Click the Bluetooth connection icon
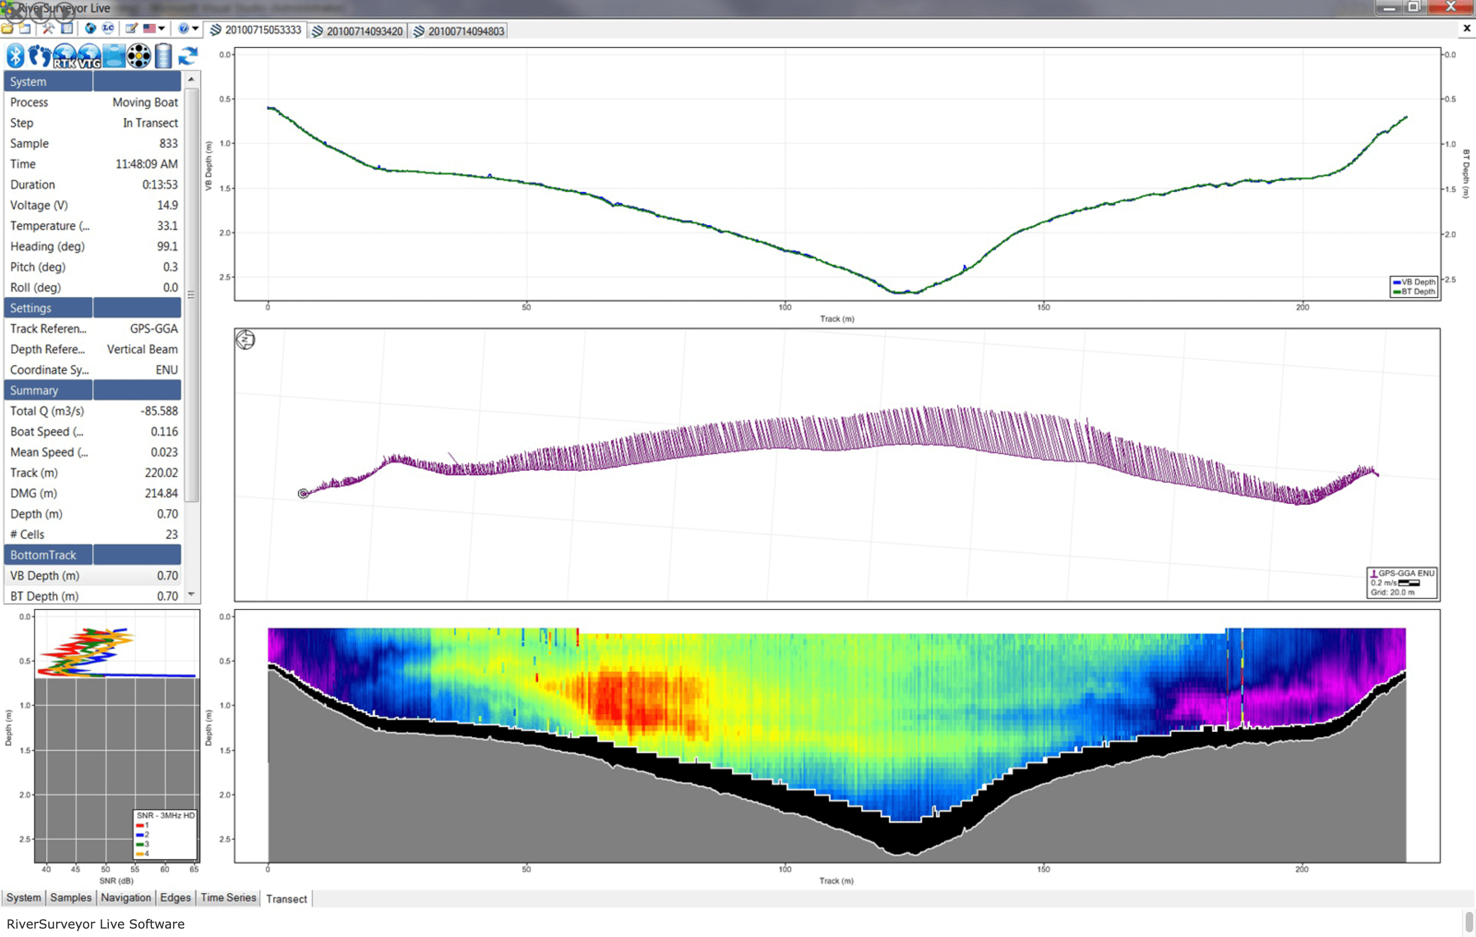The width and height of the screenshot is (1476, 937). pos(15,56)
